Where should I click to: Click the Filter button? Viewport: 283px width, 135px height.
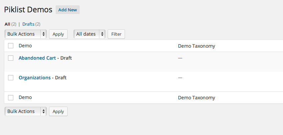[116, 34]
